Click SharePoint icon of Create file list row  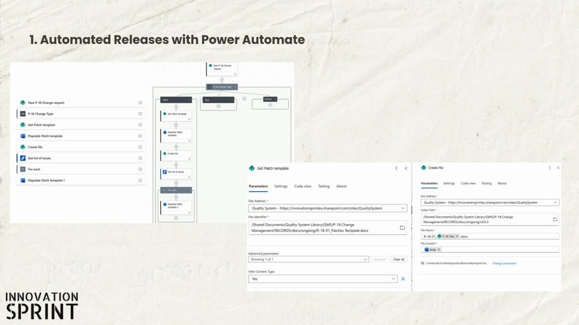point(22,147)
